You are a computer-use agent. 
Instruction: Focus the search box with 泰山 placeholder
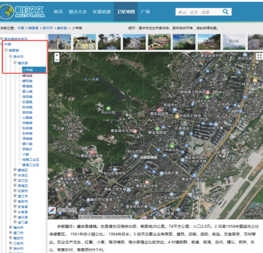point(198,12)
